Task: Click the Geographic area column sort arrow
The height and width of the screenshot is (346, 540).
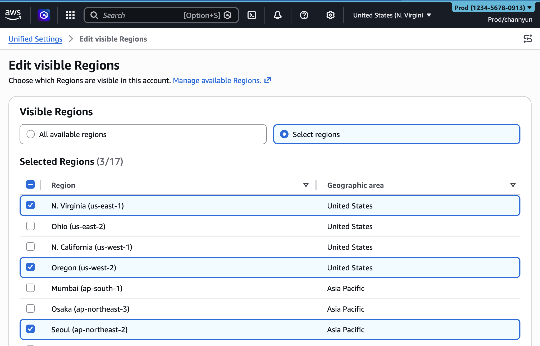Action: [513, 185]
